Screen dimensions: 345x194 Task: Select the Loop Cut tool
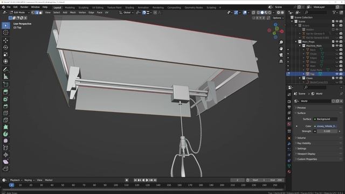click(6, 113)
